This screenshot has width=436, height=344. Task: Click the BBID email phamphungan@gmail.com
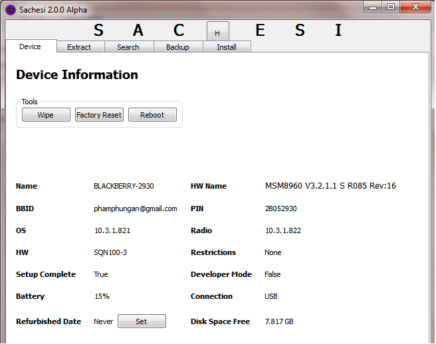pos(136,209)
